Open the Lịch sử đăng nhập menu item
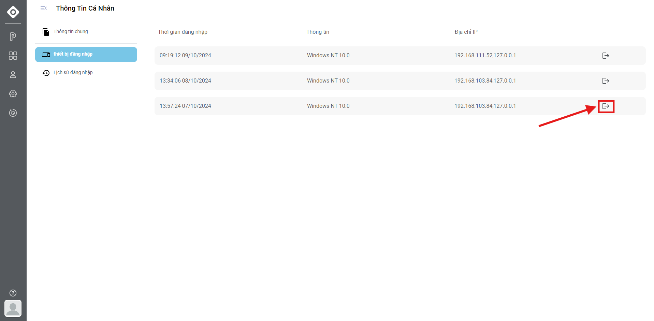Viewport: 654px width, 321px height. (86, 73)
